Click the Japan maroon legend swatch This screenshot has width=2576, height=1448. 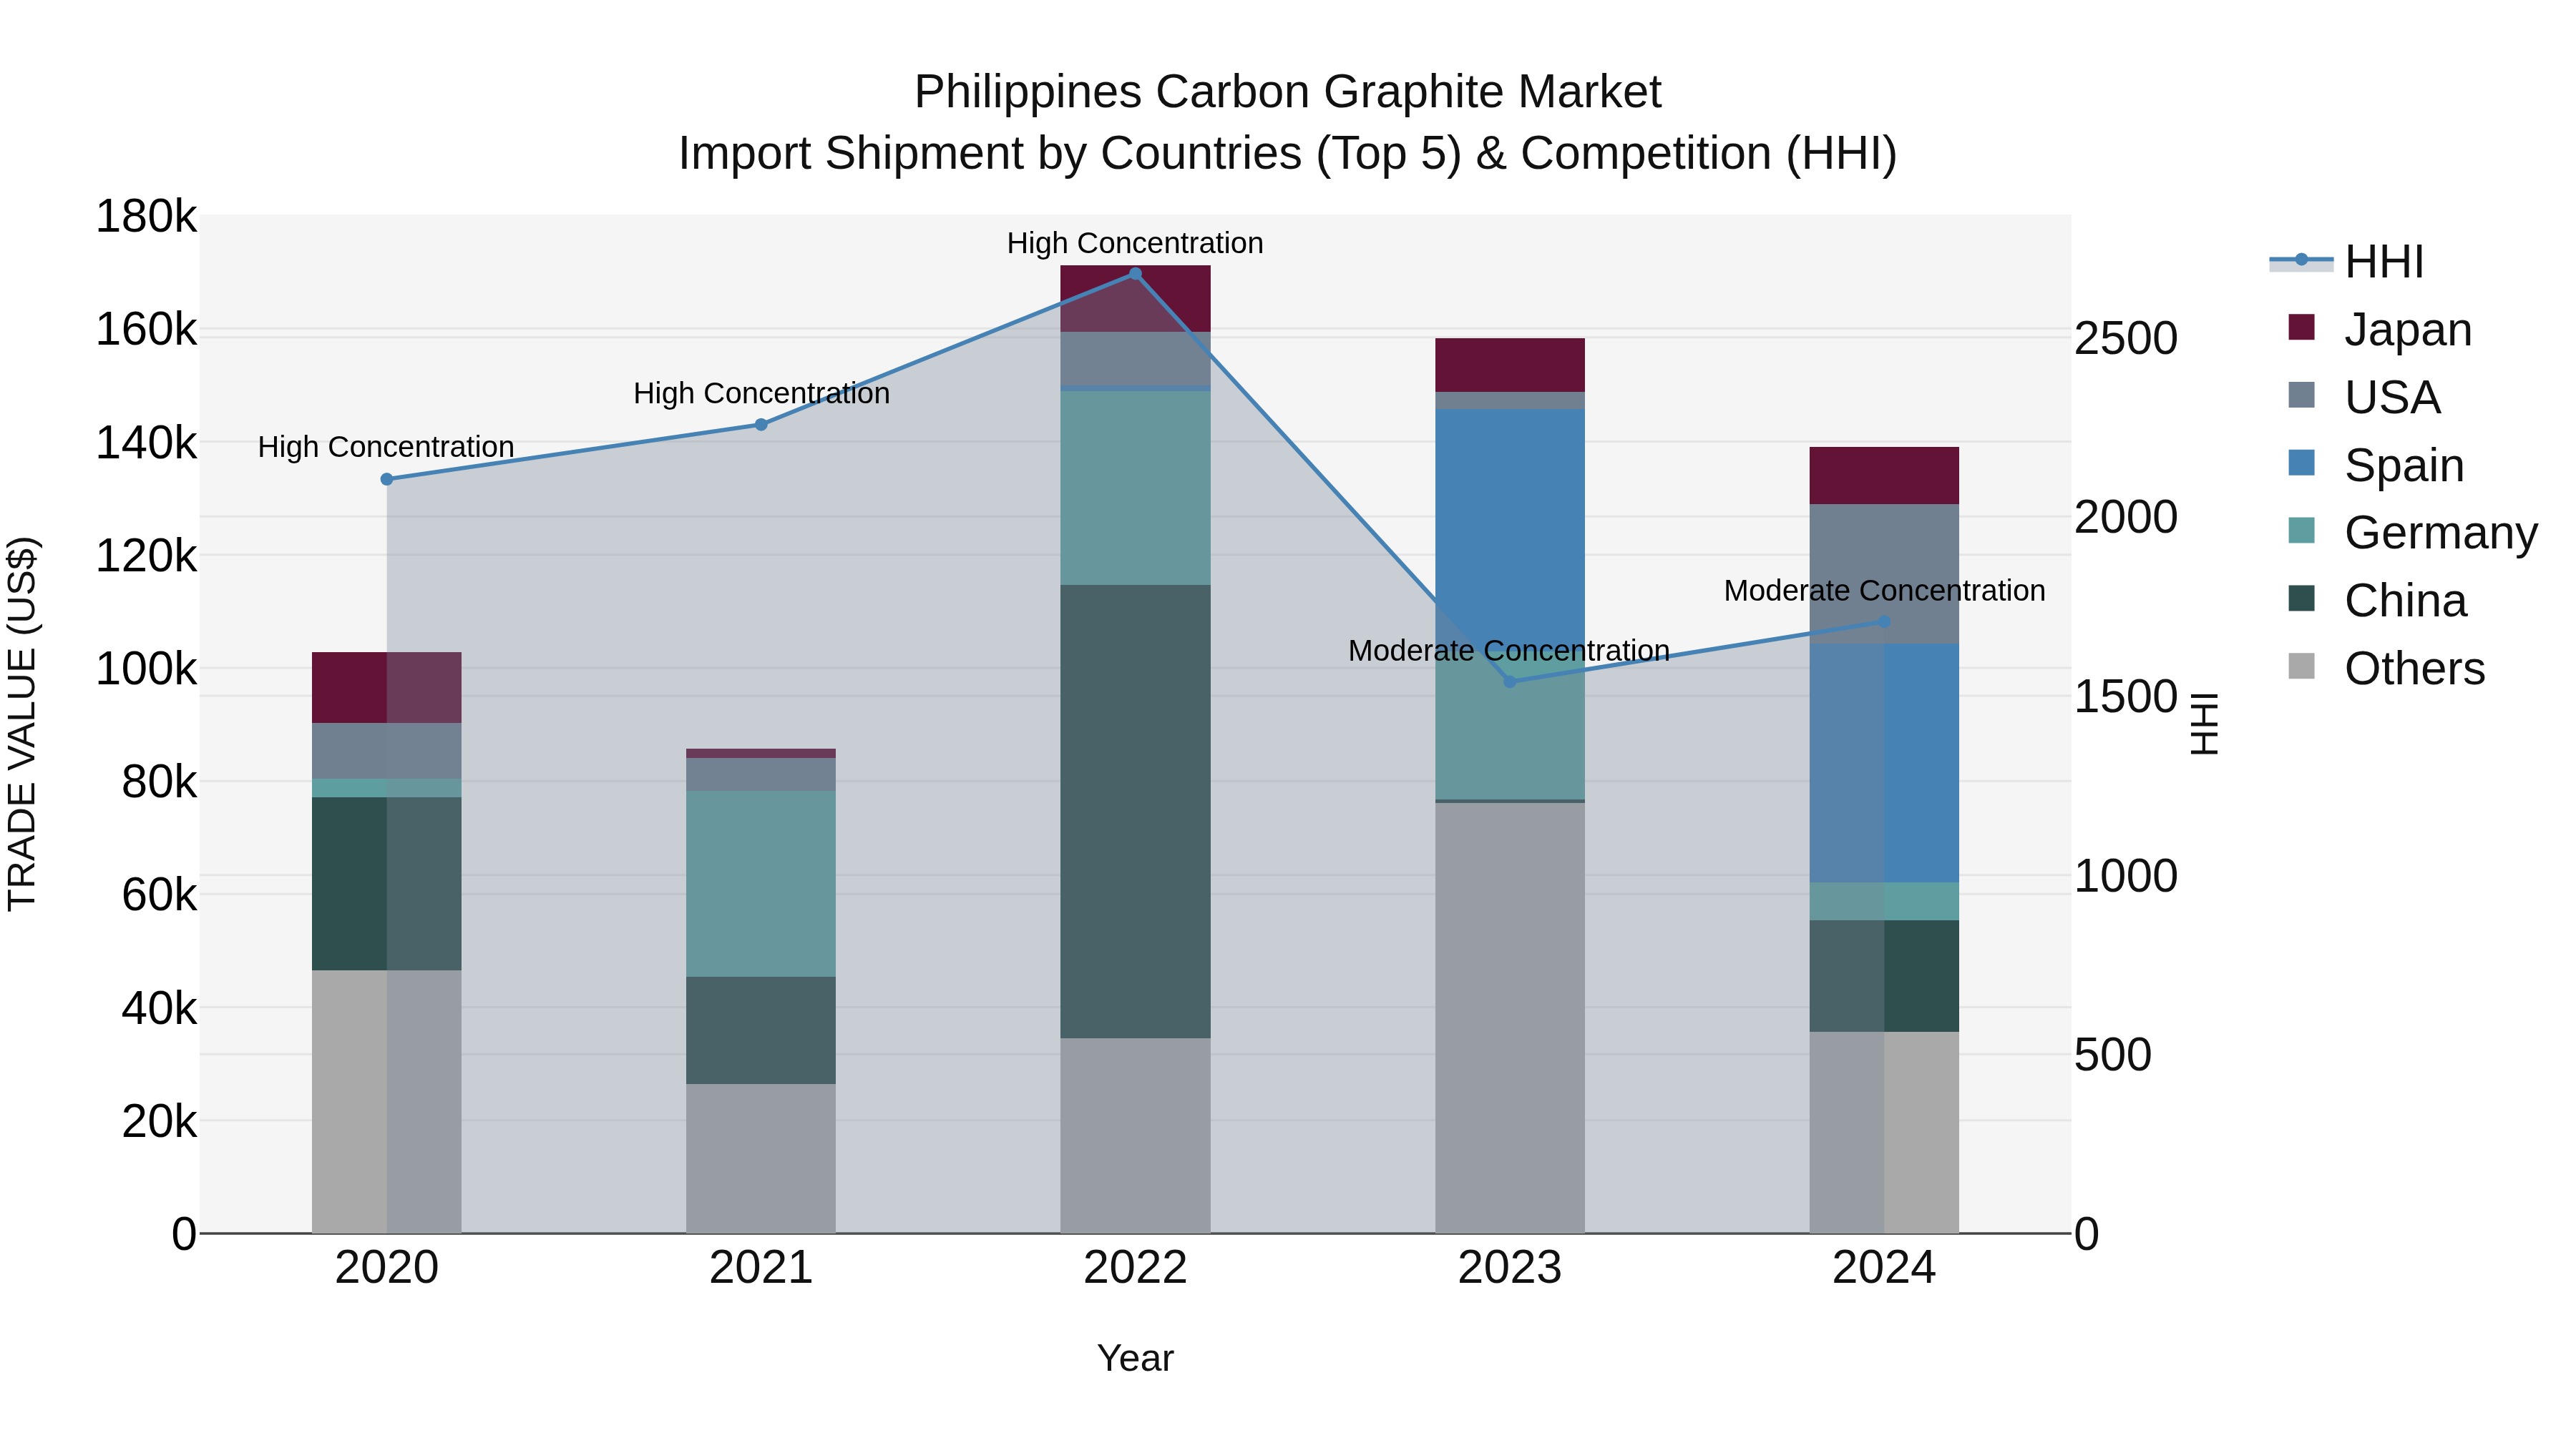pos(2301,327)
